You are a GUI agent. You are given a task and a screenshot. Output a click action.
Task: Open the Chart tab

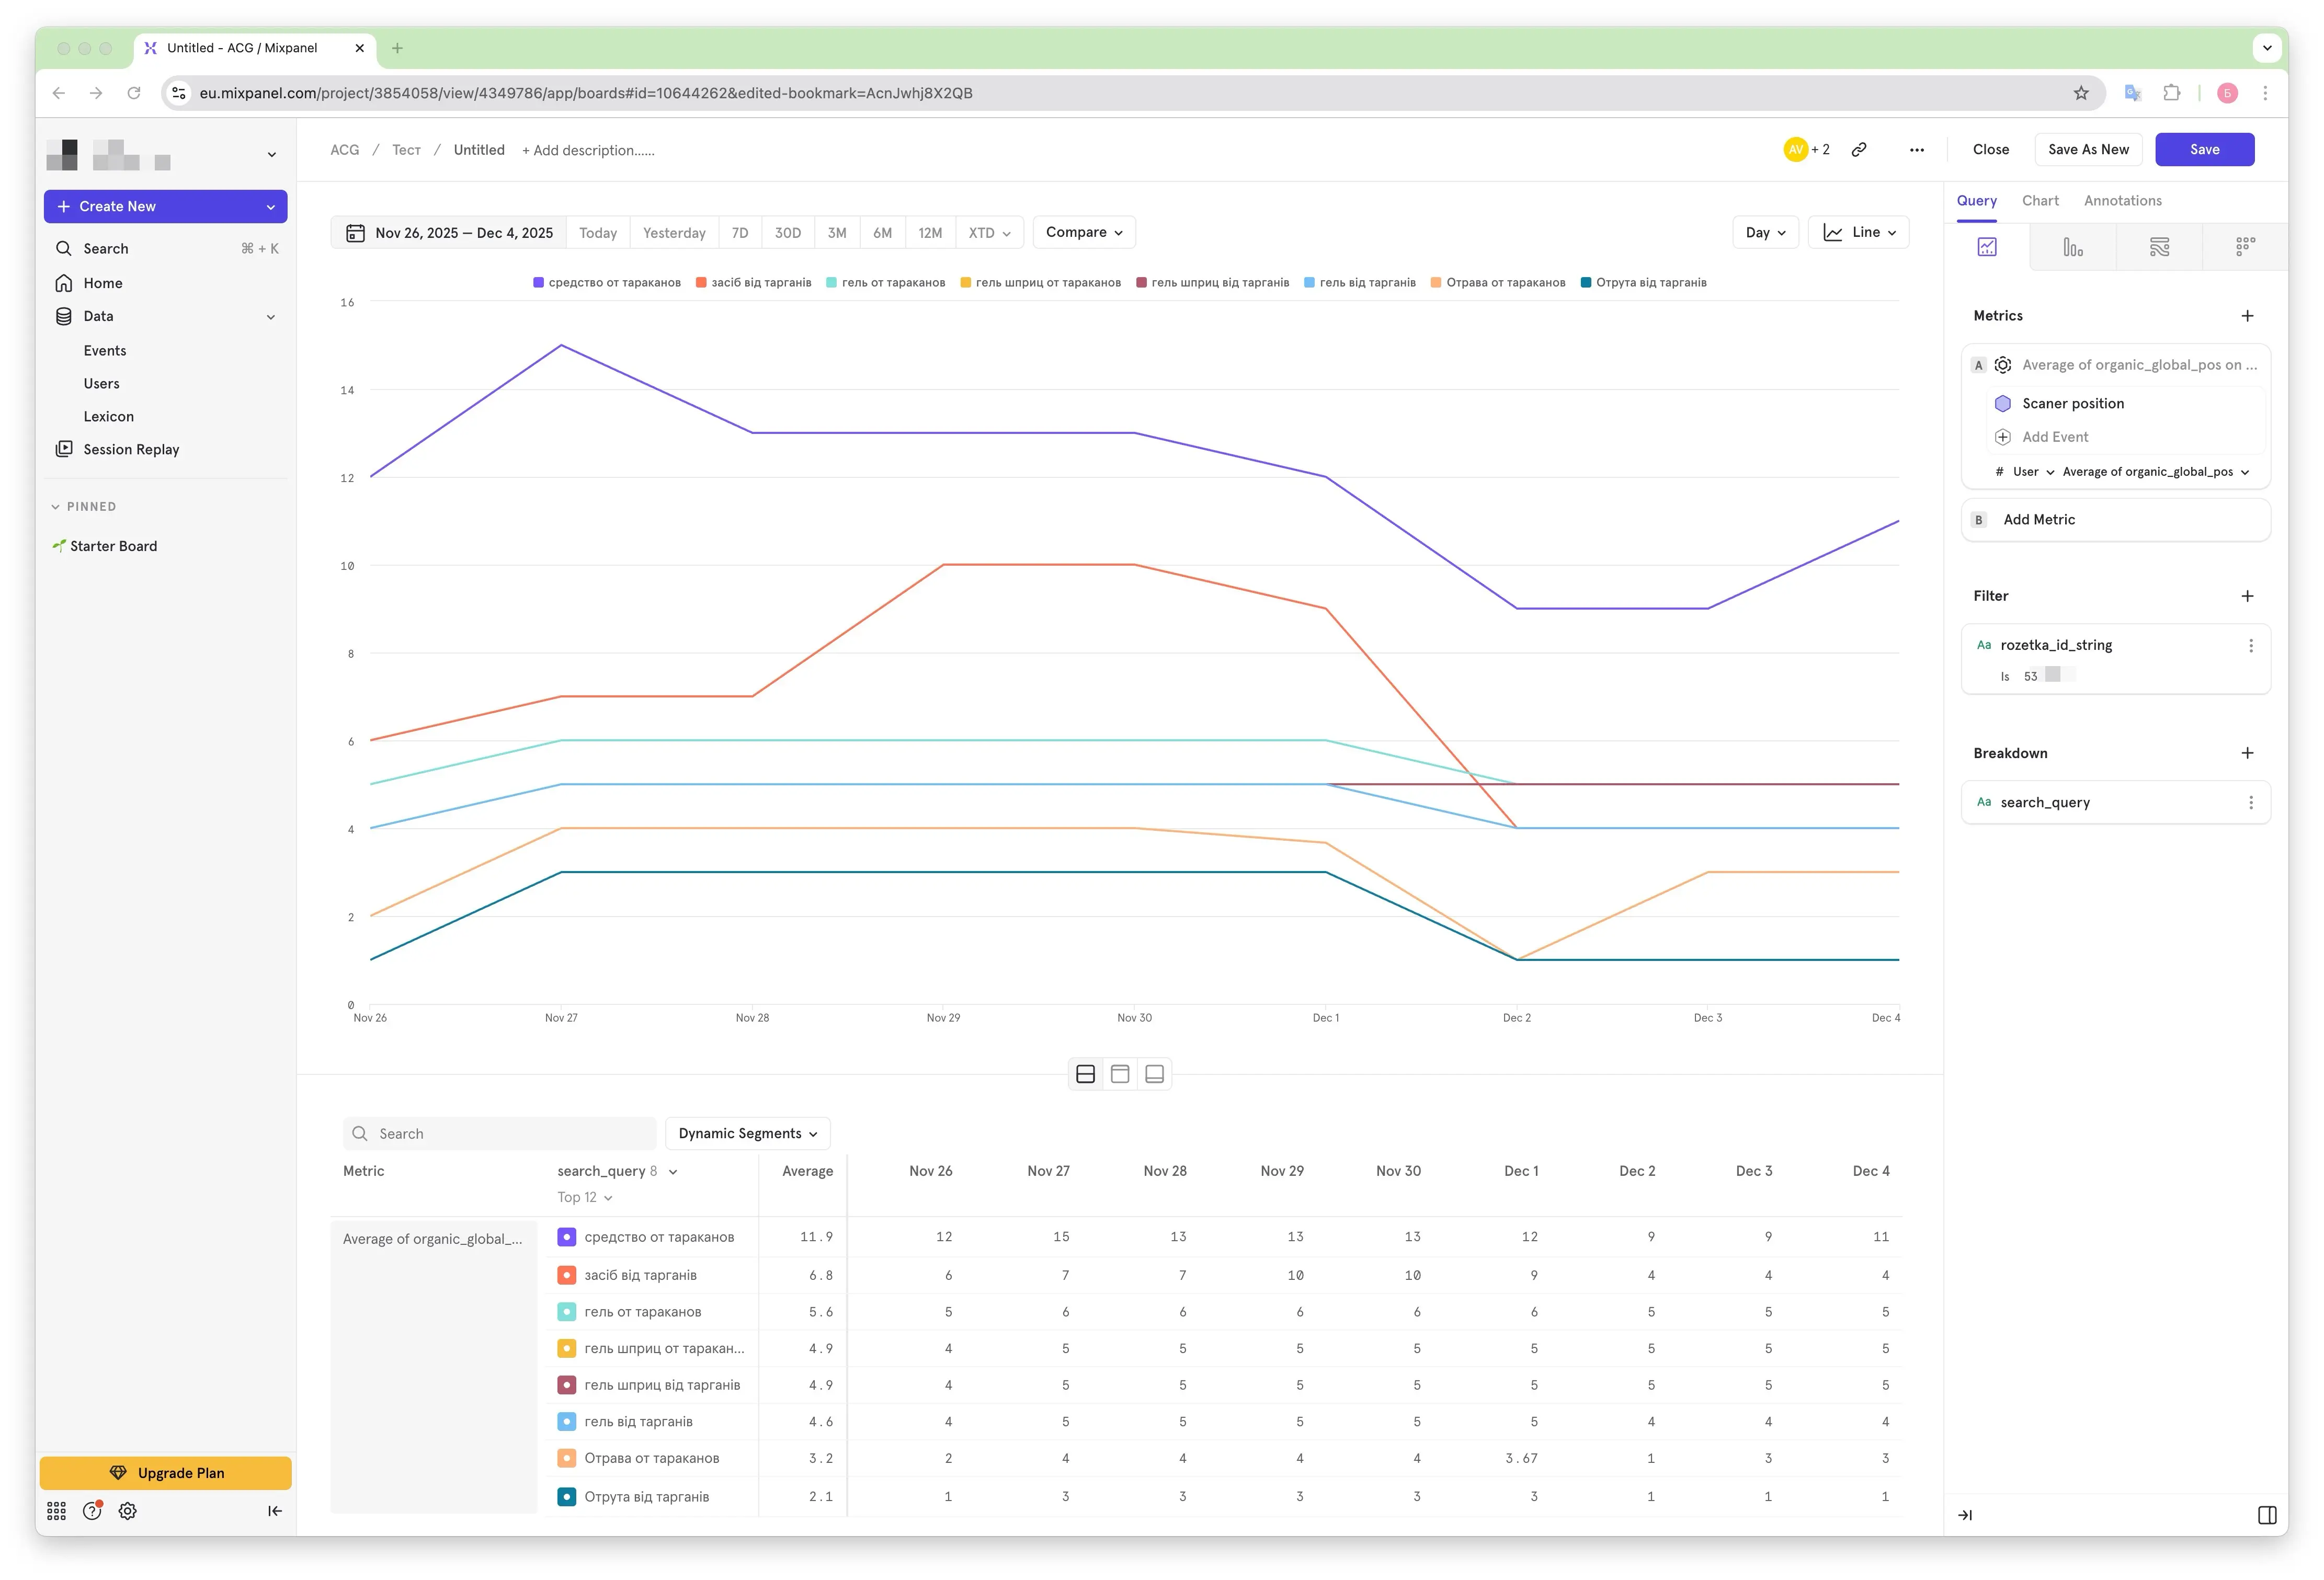point(2039,201)
